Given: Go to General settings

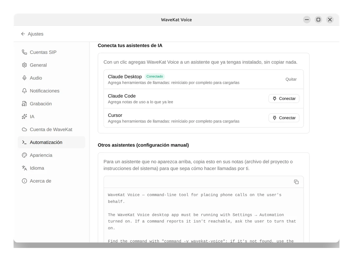Looking at the screenshot, I should pyautogui.click(x=51, y=65).
